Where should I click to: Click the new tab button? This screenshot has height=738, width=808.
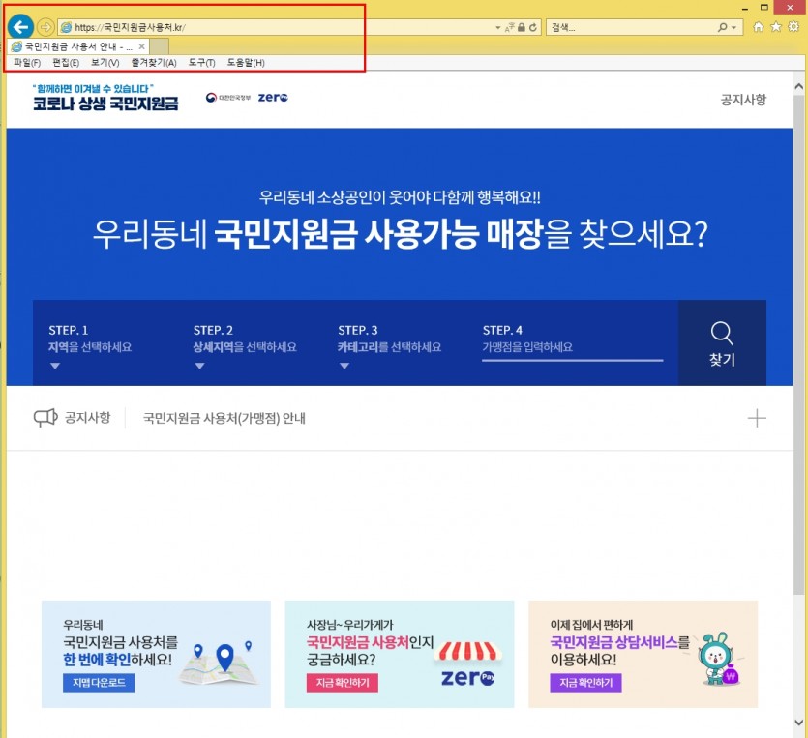click(x=160, y=46)
